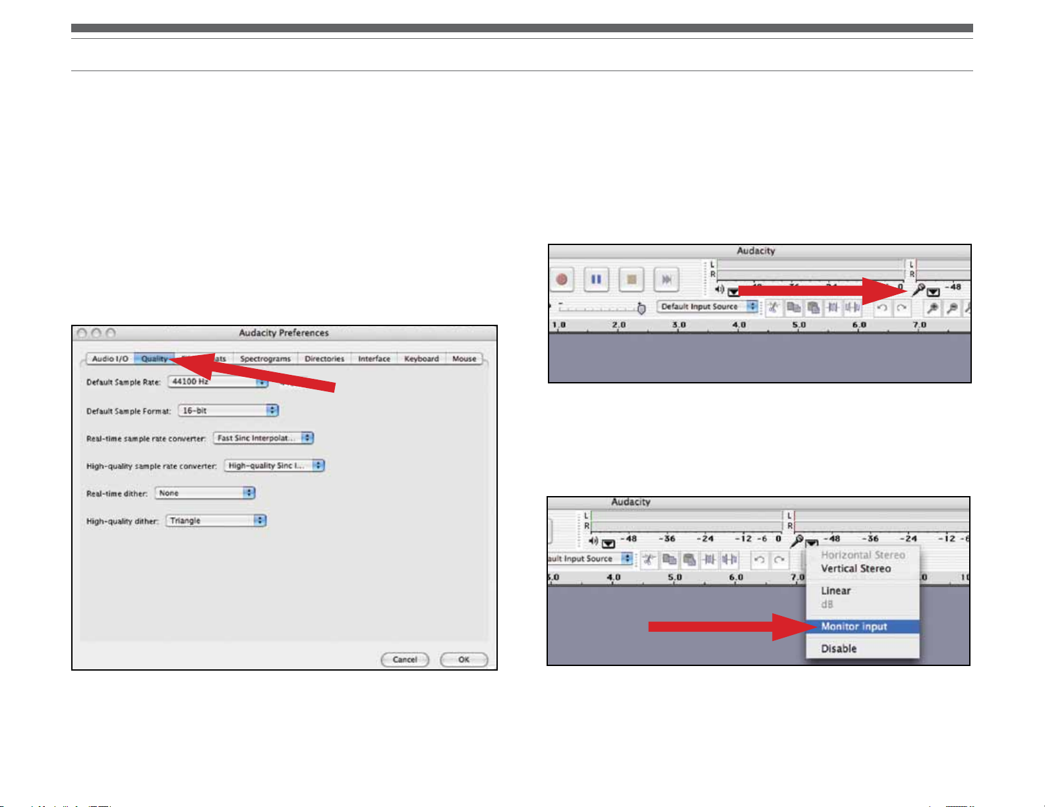Click Trim icon in window with open menu
This screenshot has height=807, width=1045.
point(709,559)
